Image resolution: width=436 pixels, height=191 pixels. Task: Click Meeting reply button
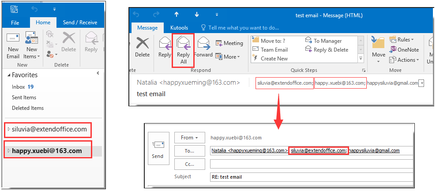pos(229,43)
